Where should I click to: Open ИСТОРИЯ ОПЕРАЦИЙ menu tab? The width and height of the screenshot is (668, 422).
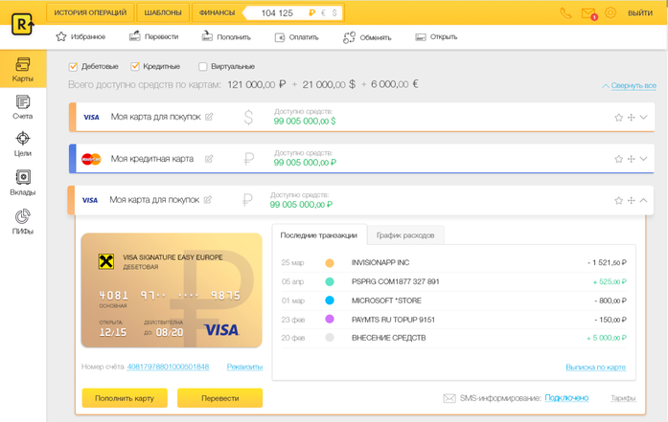coord(90,12)
